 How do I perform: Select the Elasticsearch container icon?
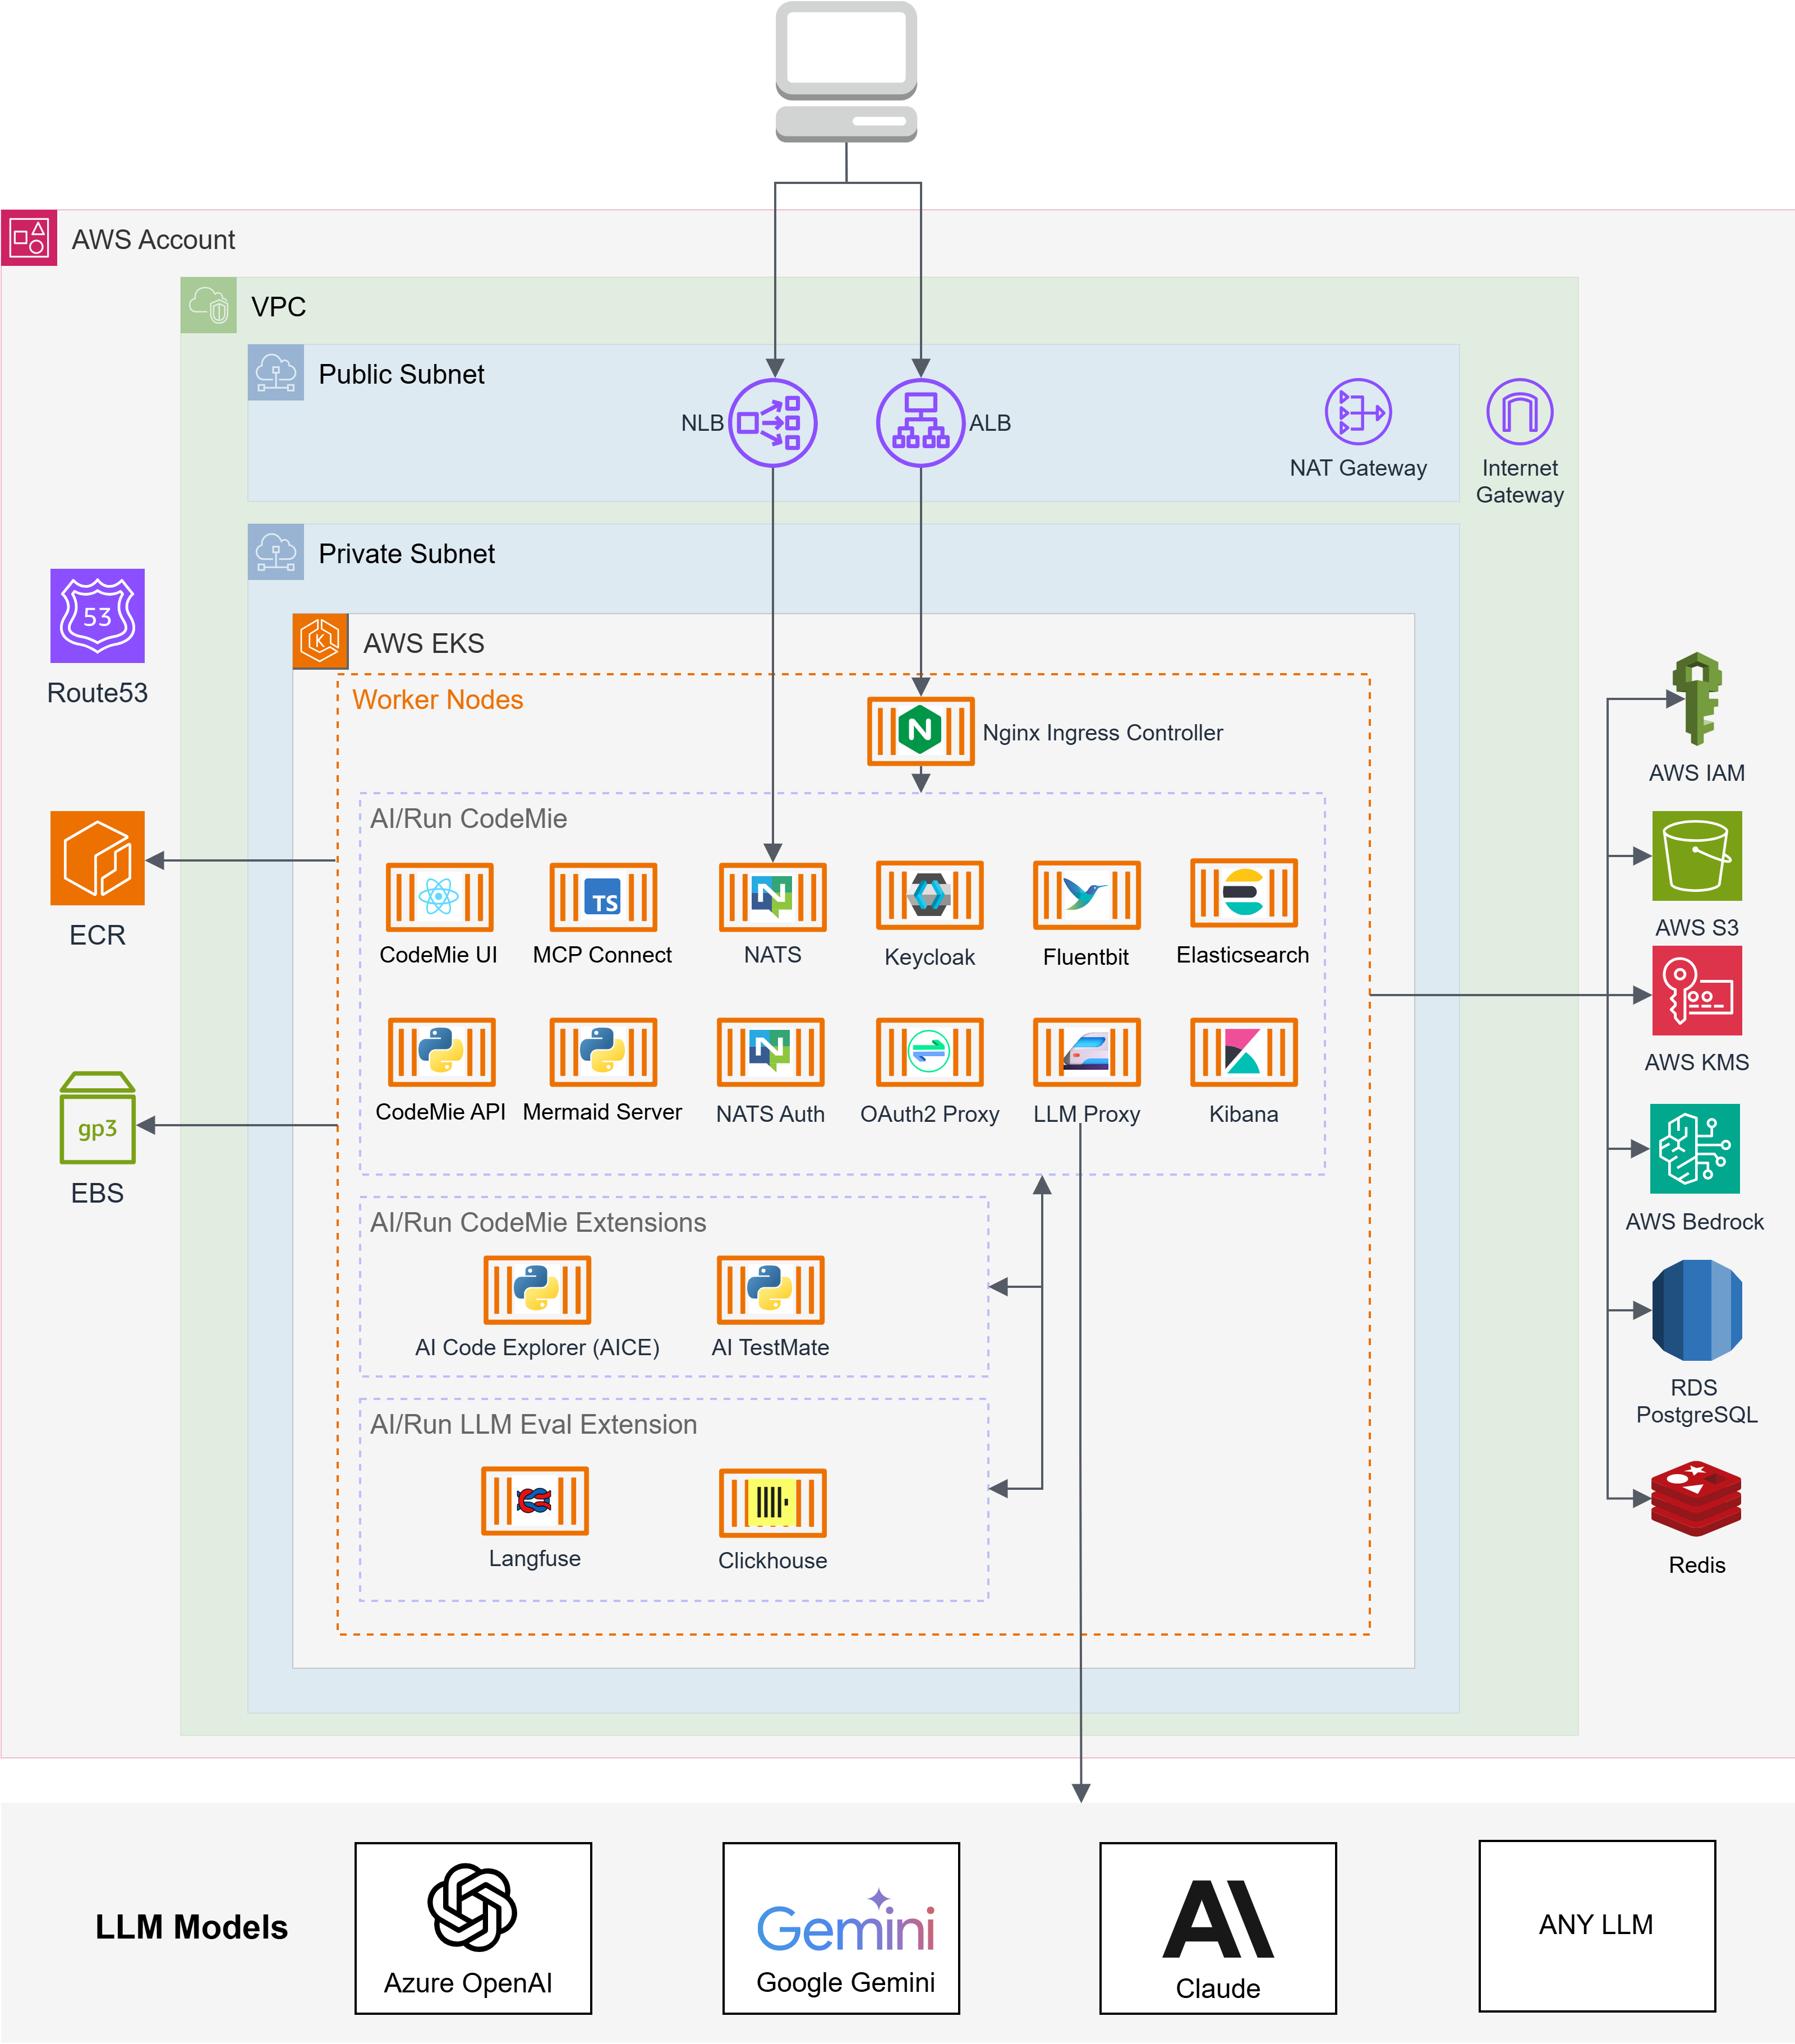[1242, 897]
